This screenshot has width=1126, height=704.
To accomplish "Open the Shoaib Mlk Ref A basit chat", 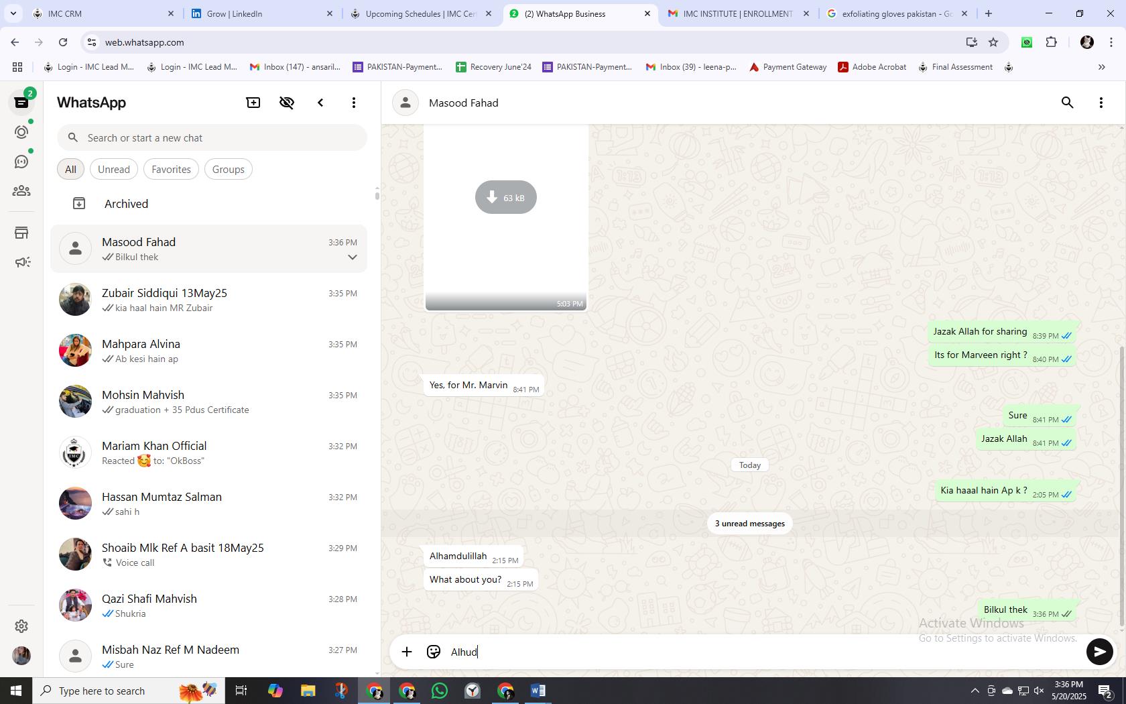I will (208, 554).
